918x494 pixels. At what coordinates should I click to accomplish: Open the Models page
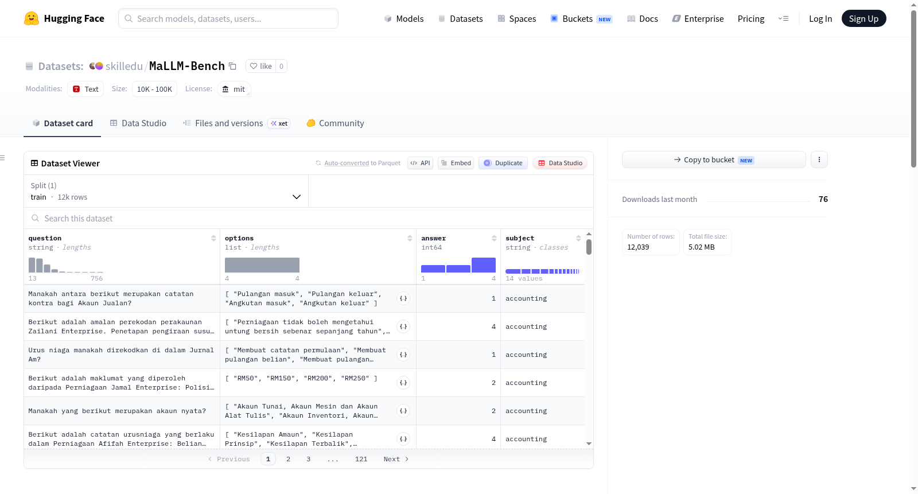coord(404,19)
